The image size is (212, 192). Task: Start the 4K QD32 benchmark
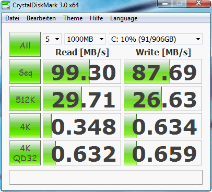point(25,153)
